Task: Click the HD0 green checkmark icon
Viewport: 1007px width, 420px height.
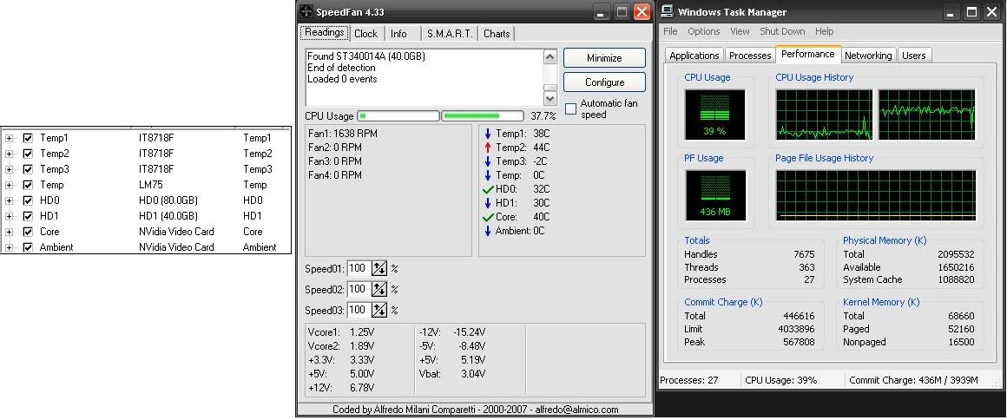Action: (488, 189)
